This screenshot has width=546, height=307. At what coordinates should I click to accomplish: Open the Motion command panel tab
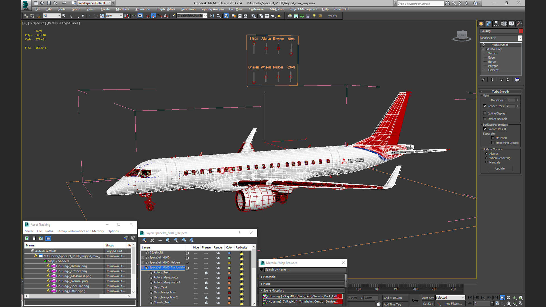tap(504, 24)
